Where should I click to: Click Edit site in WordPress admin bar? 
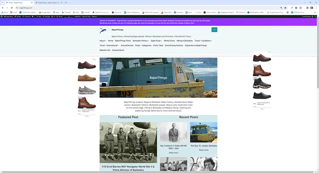[18, 16]
